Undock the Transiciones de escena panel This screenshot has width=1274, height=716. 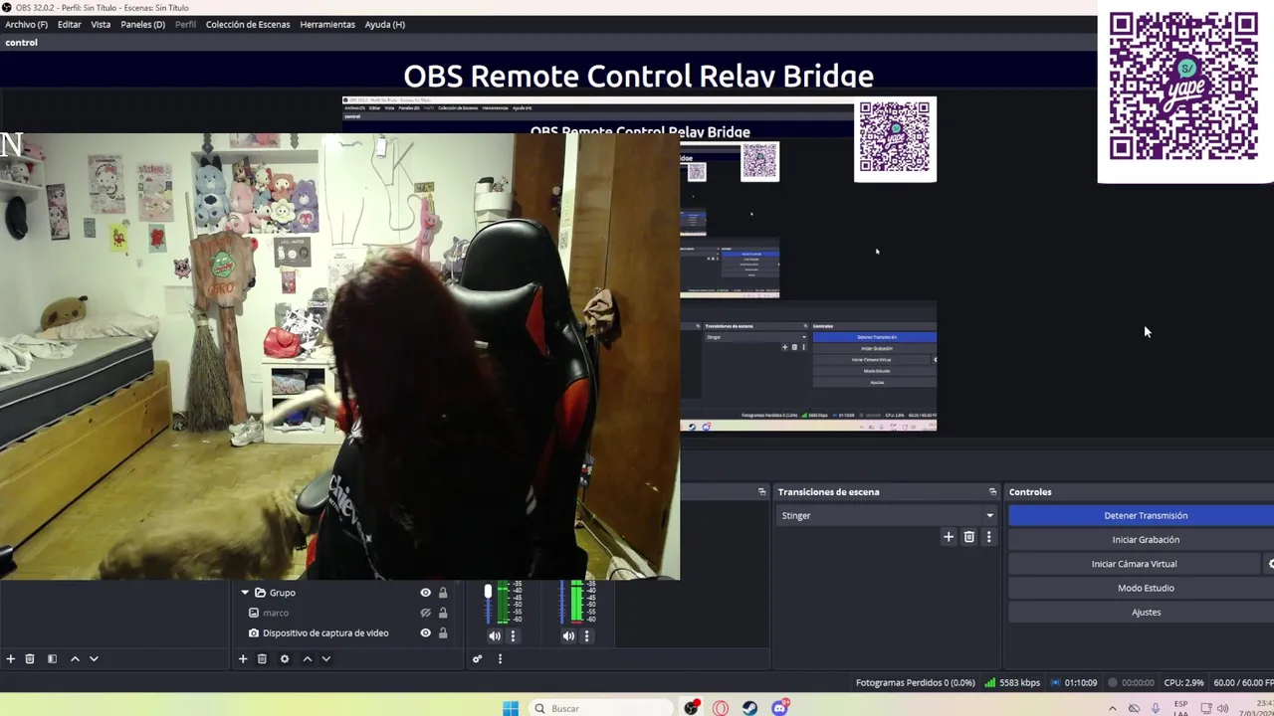[x=992, y=492]
